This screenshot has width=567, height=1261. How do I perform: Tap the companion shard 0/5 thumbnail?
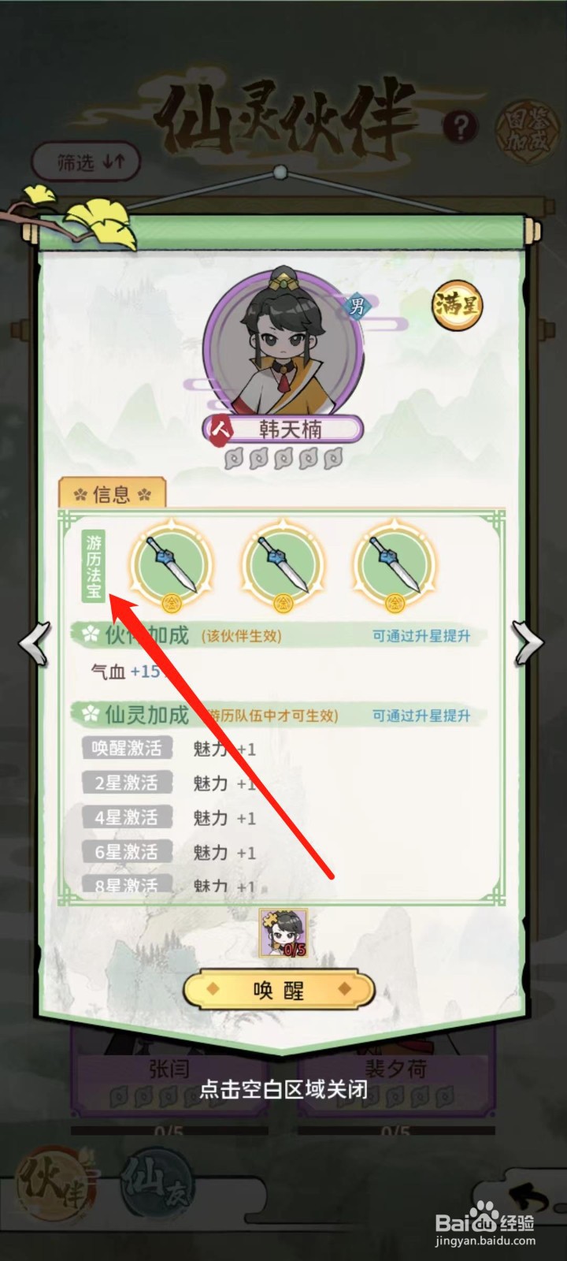(x=283, y=932)
